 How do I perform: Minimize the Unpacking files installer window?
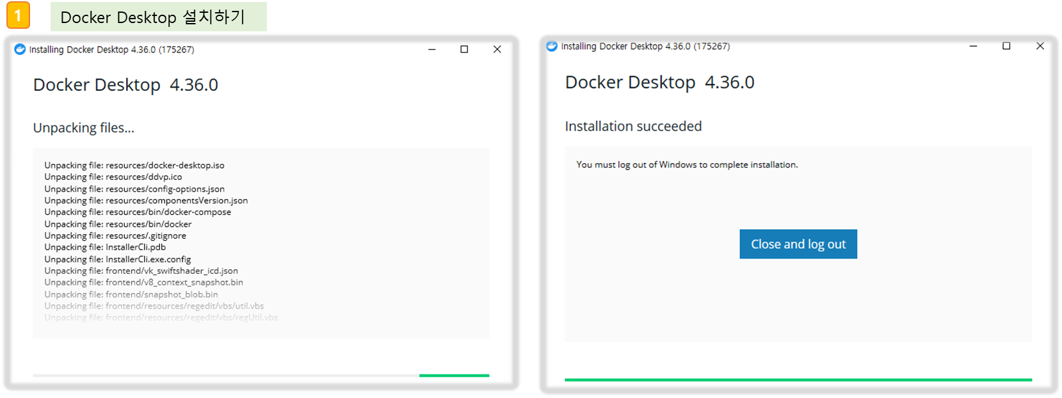[x=432, y=49]
